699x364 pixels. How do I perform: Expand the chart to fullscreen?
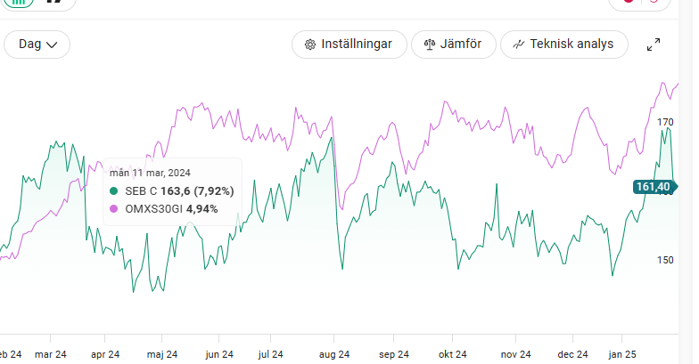pyautogui.click(x=654, y=44)
